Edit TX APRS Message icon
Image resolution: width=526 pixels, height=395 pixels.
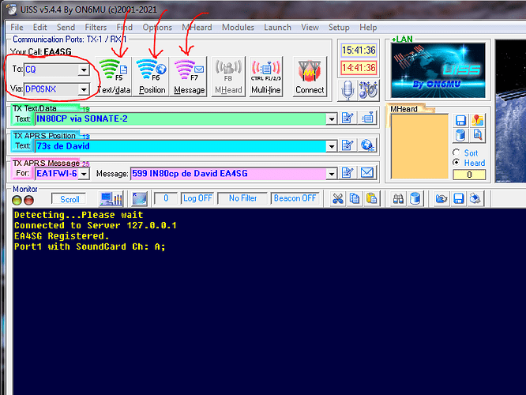coord(348,173)
